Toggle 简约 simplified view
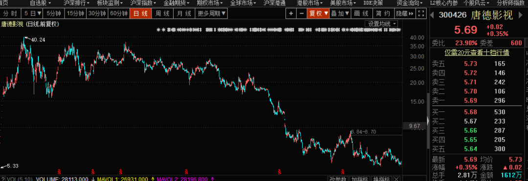 point(383,14)
